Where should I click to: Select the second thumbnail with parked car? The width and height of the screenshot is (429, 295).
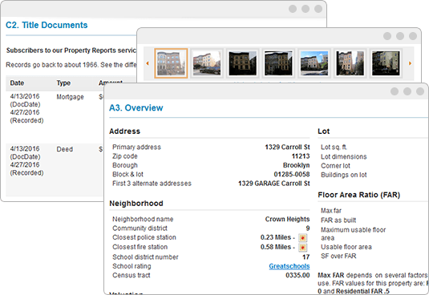pyautogui.click(x=207, y=63)
